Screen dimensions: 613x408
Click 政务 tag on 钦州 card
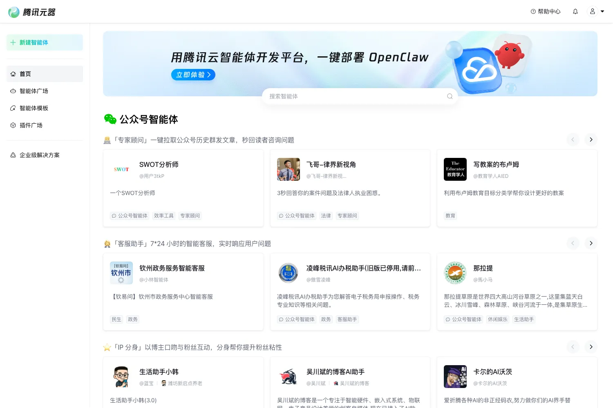133,319
